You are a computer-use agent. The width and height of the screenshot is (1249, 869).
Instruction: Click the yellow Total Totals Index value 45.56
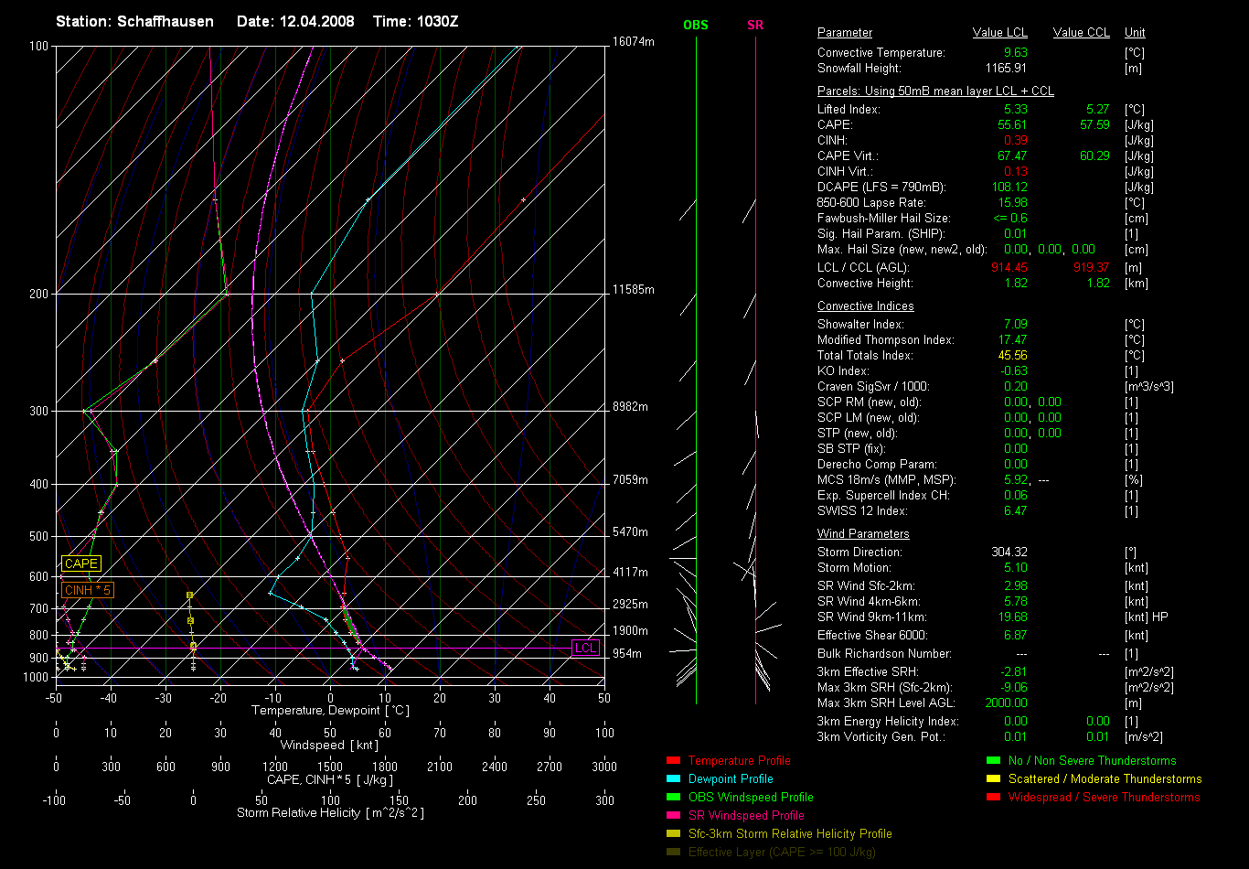[1012, 356]
